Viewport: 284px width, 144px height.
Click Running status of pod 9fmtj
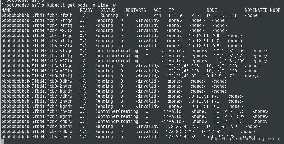coord(104,76)
